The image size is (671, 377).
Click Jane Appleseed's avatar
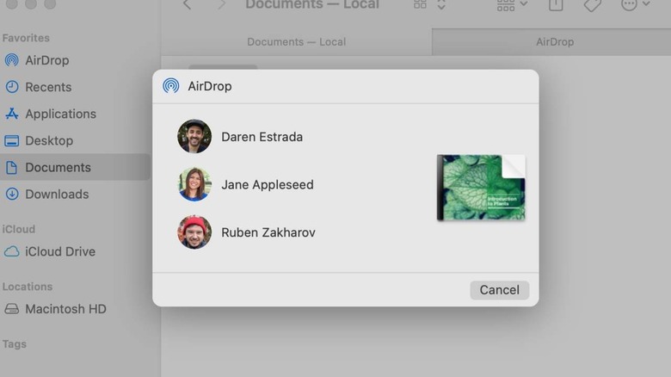pos(194,184)
